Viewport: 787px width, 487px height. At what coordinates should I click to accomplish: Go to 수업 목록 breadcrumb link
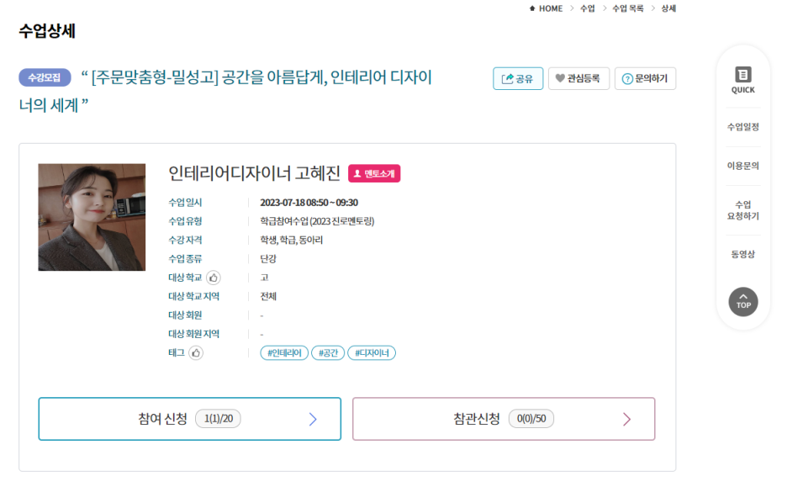(628, 8)
